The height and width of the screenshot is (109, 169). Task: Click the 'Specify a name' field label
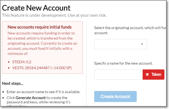(124, 64)
